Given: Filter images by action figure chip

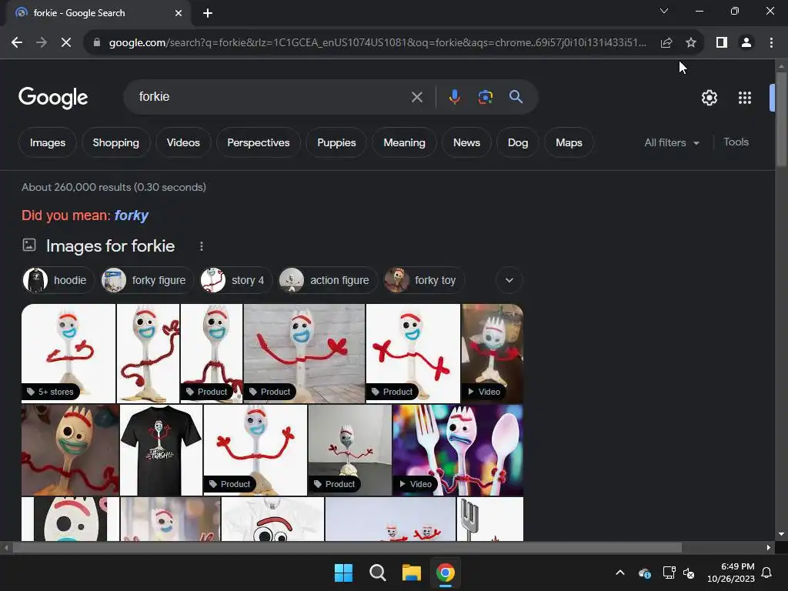Looking at the screenshot, I should click(326, 280).
